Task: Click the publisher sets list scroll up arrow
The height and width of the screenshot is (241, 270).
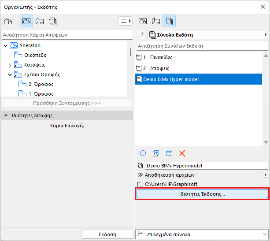Action: [266, 56]
